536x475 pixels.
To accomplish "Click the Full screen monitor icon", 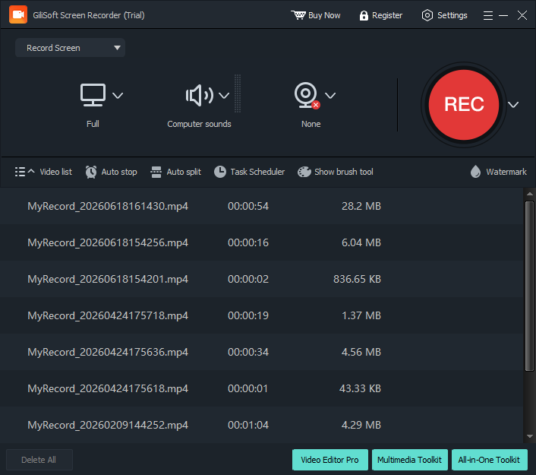I will click(93, 95).
